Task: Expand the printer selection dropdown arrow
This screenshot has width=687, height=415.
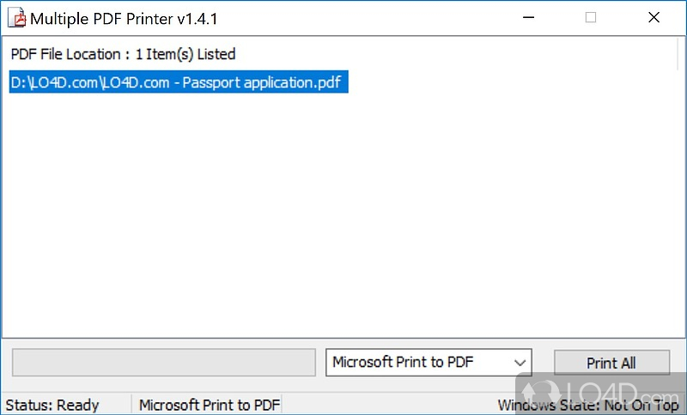Action: (520, 362)
